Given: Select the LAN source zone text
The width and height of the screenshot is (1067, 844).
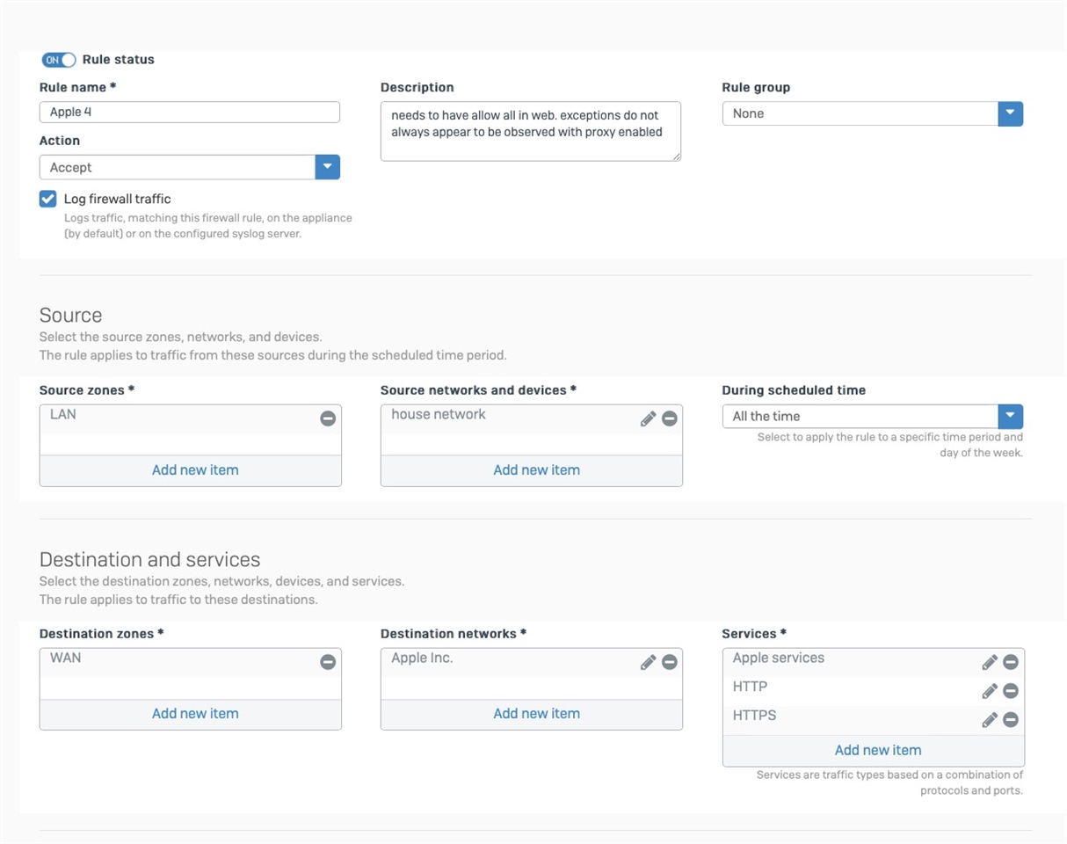Looking at the screenshot, I should [x=63, y=414].
